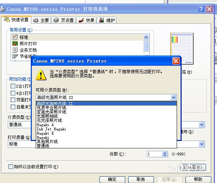The width and height of the screenshot is (217, 183).
Task: Choose 无光泽照片纸 from media list
Action: click(x=106, y=120)
